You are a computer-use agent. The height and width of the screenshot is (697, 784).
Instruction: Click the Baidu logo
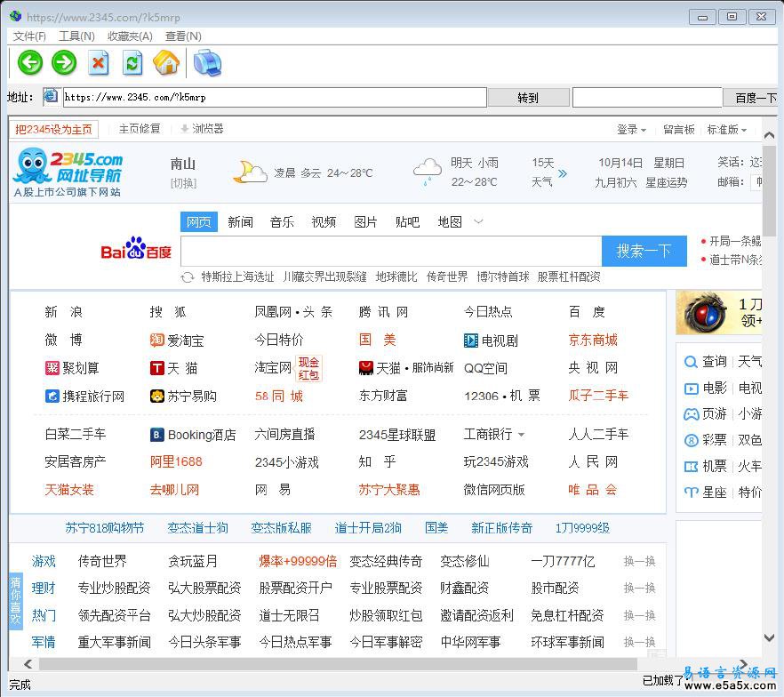[x=136, y=249]
